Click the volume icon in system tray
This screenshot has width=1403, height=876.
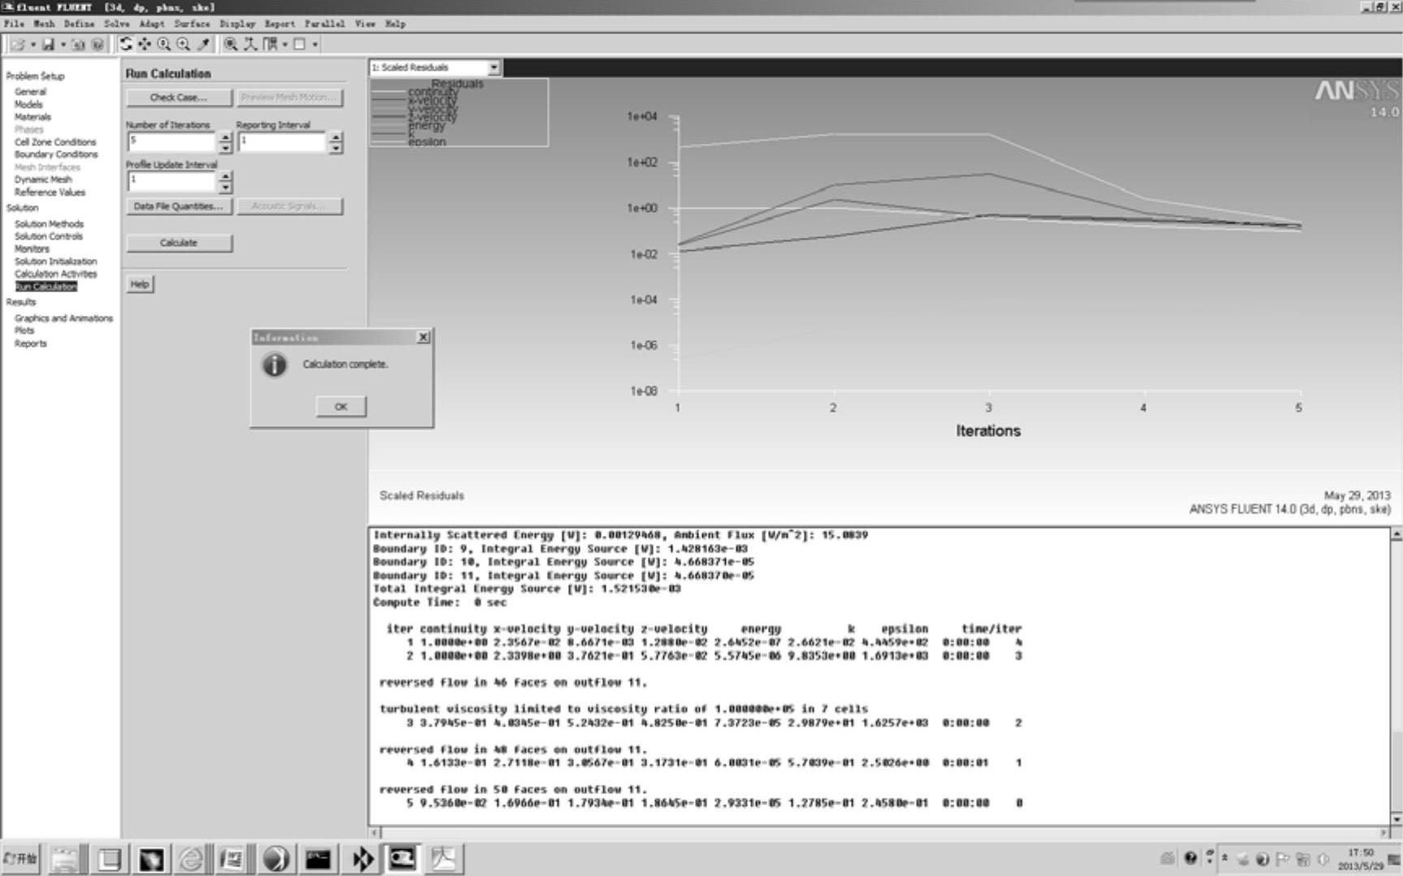point(1323,859)
